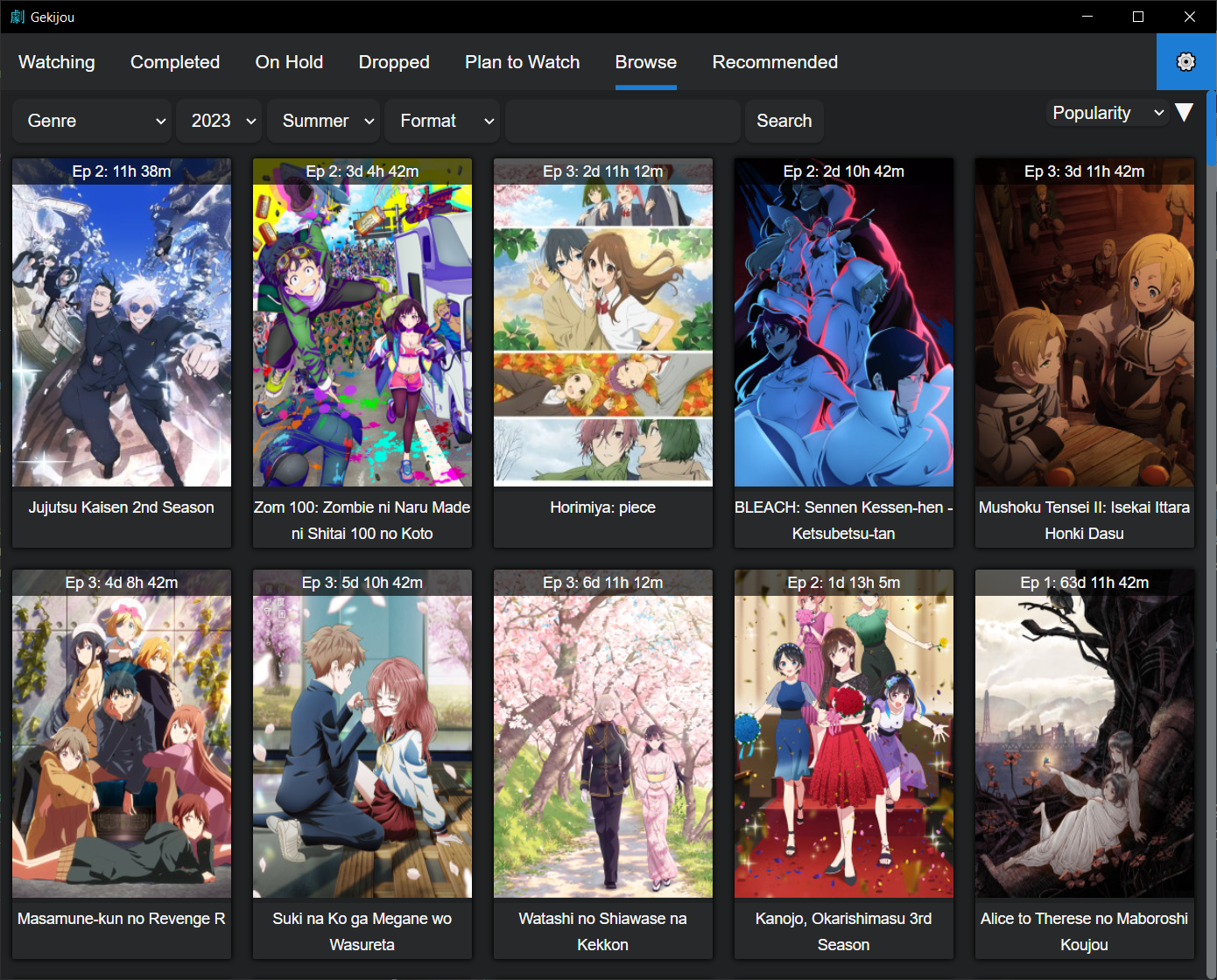Expand the Format dropdown

tap(442, 121)
